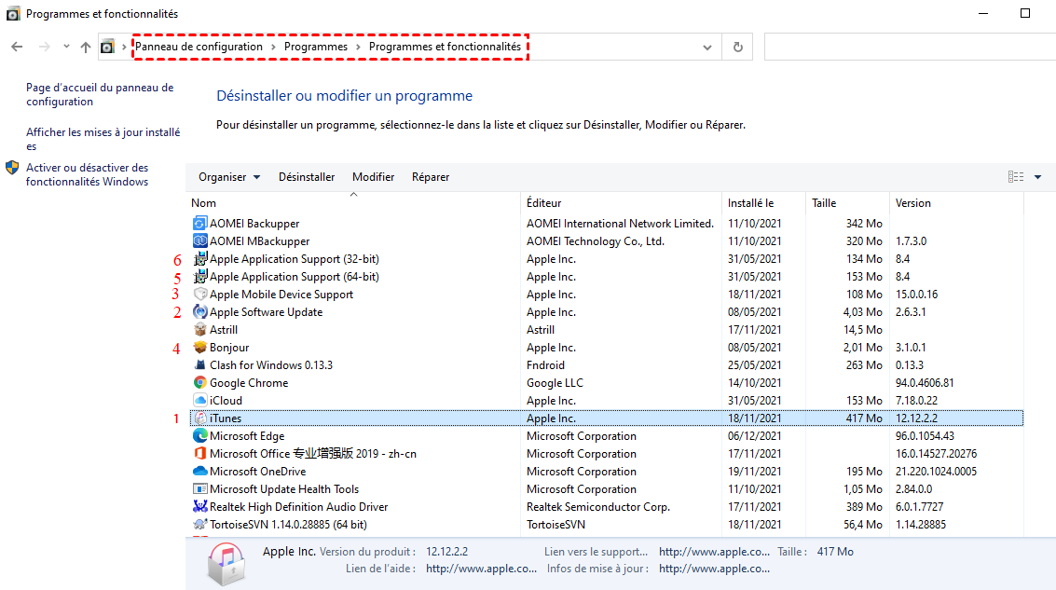The height and width of the screenshot is (590, 1056).
Task: Expand chevron after Panneau de configuration
Action: coord(273,47)
